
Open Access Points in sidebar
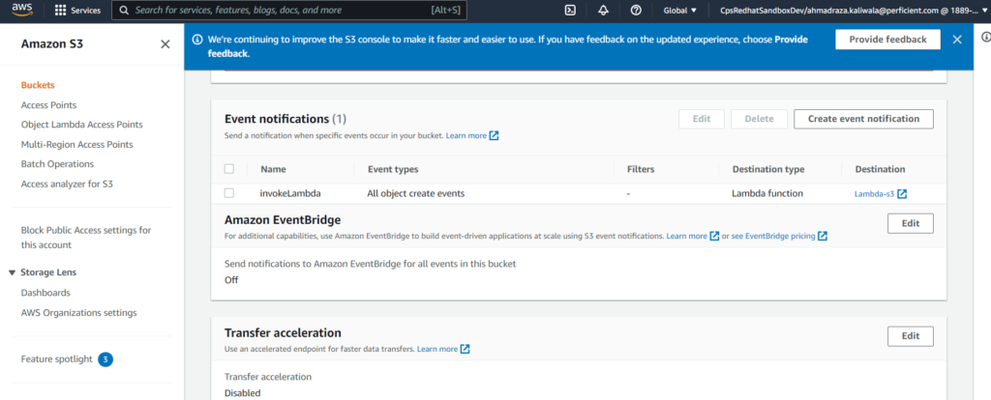coord(48,105)
